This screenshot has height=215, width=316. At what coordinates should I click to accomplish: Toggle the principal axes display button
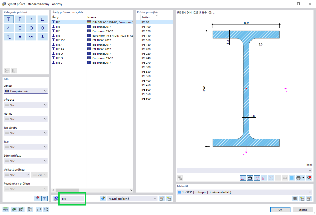257,178
